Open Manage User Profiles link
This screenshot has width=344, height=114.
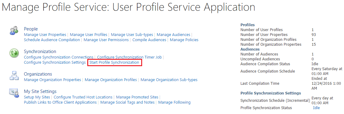(x=89, y=34)
